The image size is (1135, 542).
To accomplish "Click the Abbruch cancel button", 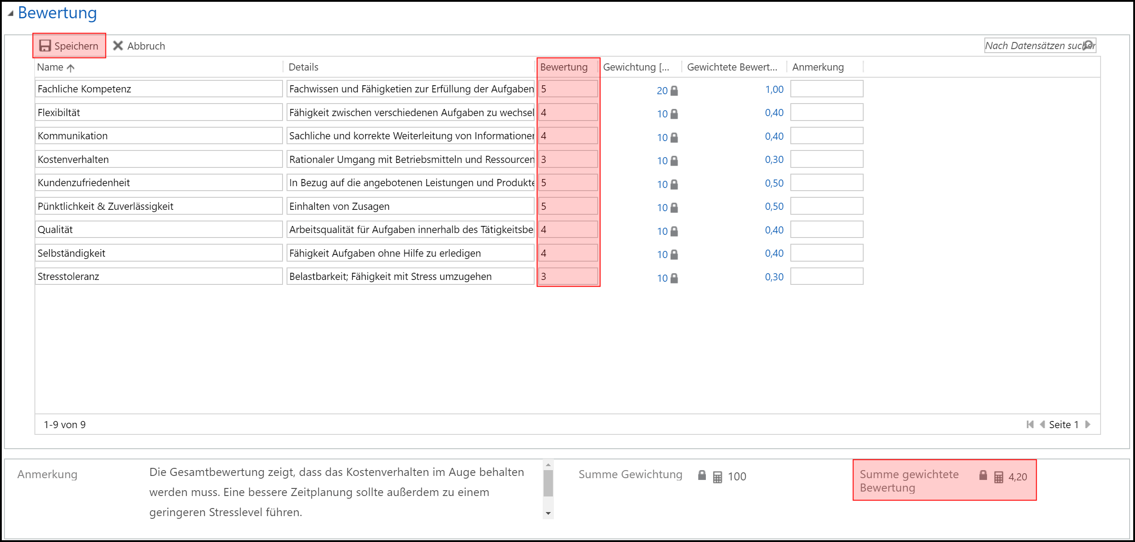I will [x=139, y=46].
